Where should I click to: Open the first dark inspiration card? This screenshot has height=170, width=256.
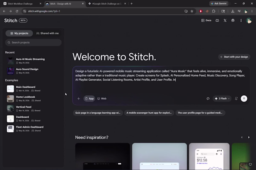click(102, 156)
